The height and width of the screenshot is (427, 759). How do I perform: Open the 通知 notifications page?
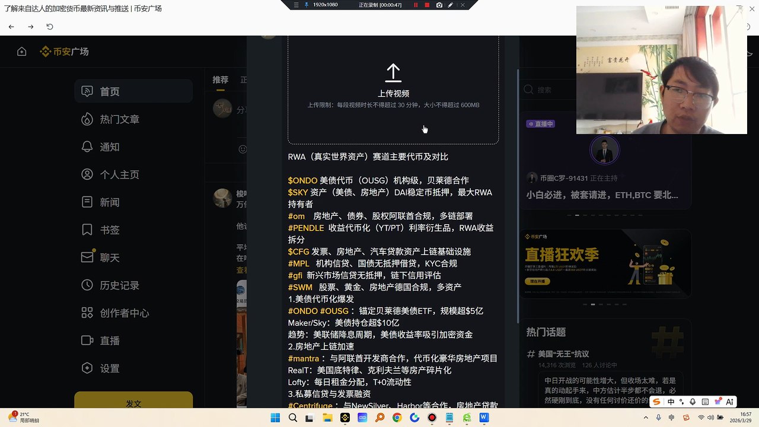133,147
